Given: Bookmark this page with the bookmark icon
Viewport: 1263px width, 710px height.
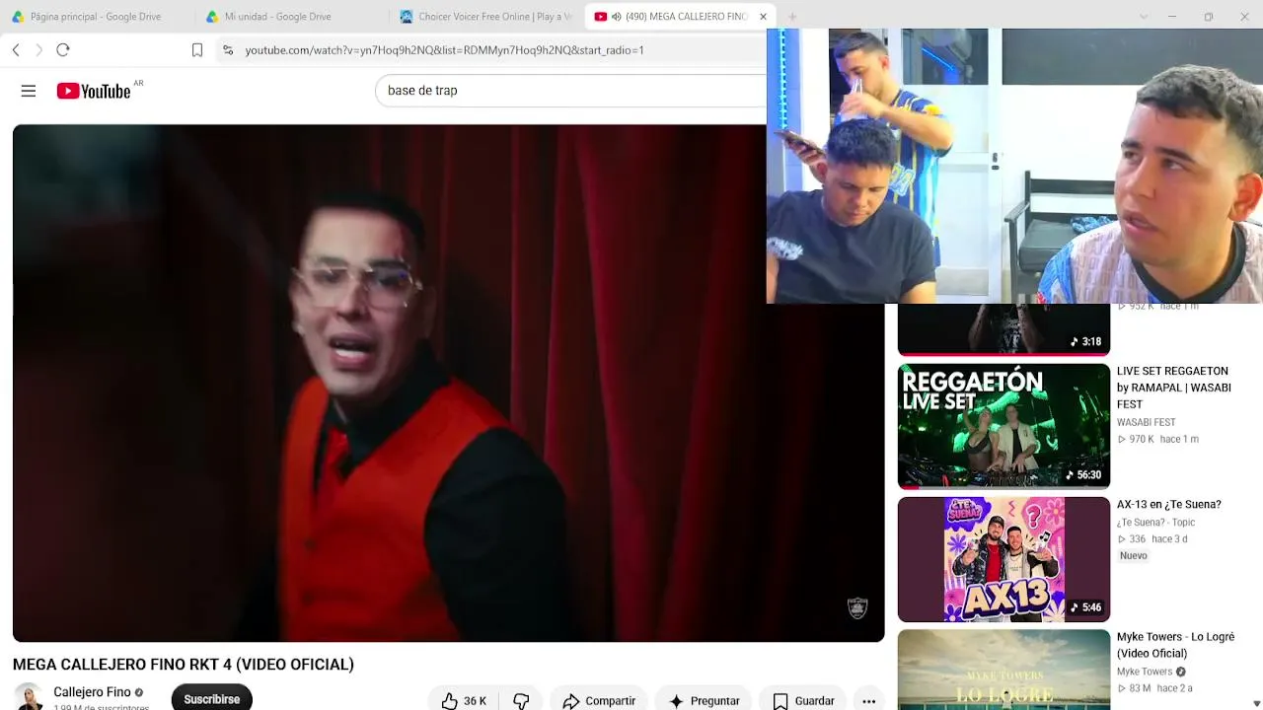Looking at the screenshot, I should click(x=197, y=50).
